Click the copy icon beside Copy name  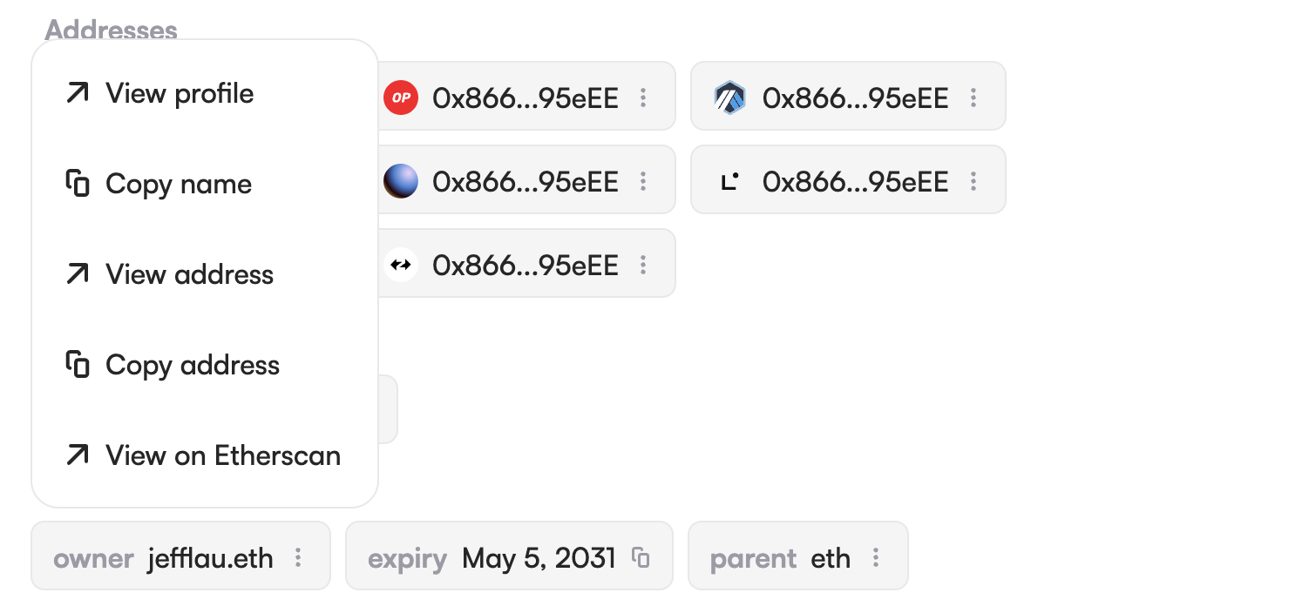78,184
